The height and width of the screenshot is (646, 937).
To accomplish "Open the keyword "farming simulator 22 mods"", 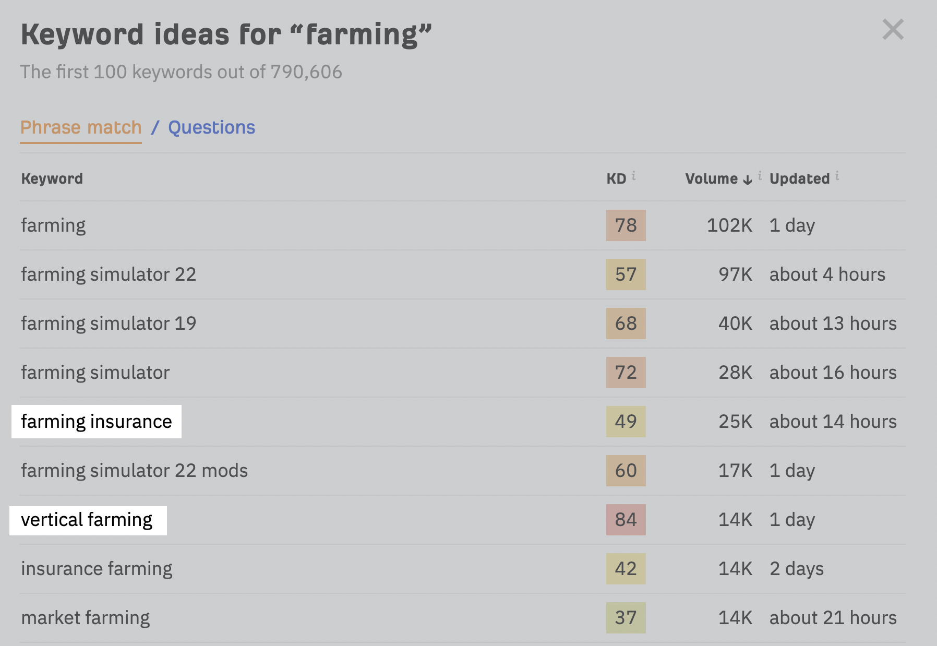I will tap(134, 470).
